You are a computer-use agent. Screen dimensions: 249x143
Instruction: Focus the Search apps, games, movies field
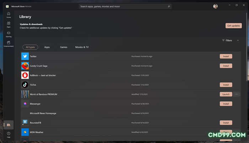tap(125, 6)
